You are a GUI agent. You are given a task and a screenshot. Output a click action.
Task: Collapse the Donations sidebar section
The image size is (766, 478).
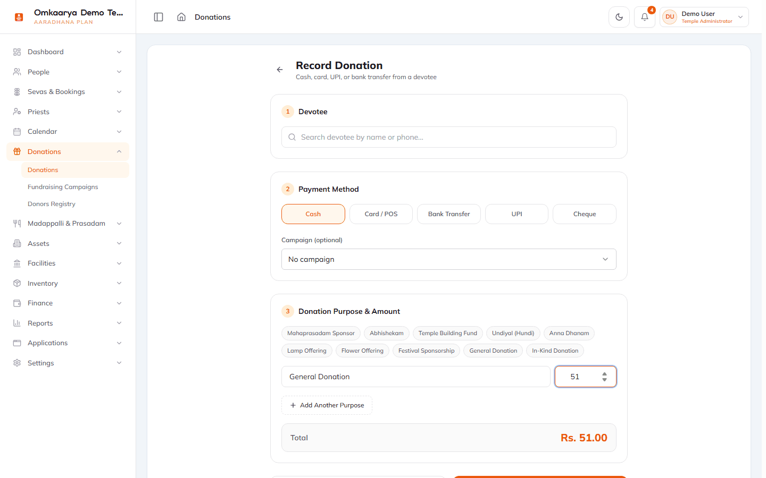[x=119, y=151]
